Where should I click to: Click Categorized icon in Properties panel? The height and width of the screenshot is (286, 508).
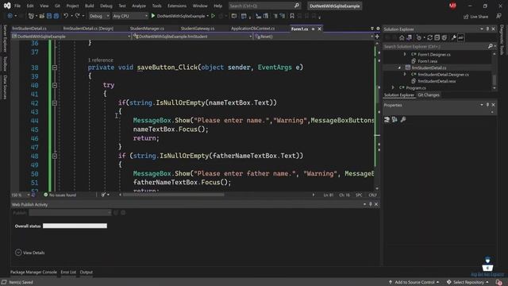387,120
